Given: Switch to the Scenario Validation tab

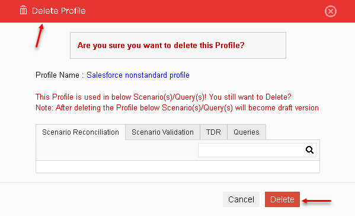Looking at the screenshot, I should pos(162,132).
